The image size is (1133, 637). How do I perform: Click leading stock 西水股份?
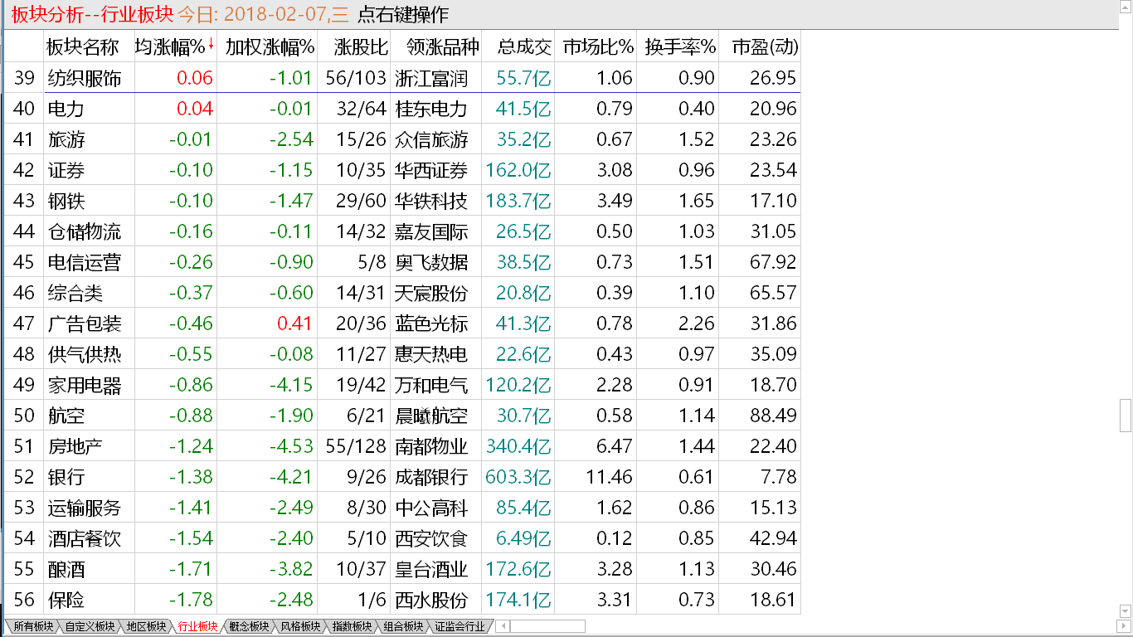pos(431,600)
